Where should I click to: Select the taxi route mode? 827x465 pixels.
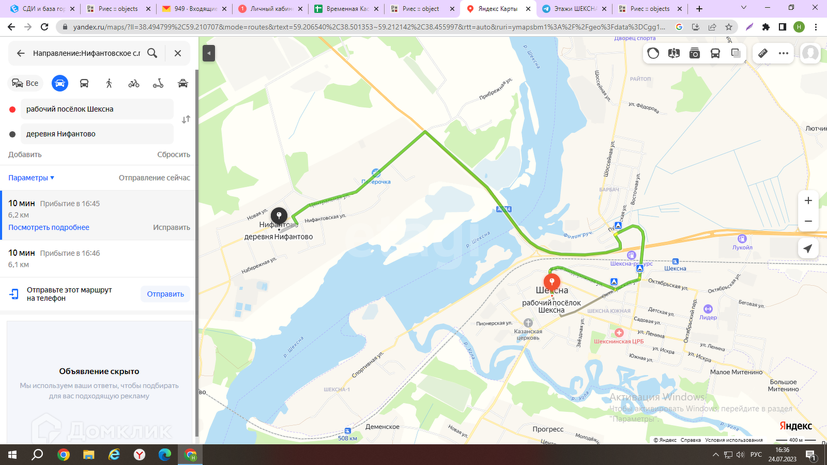click(183, 83)
